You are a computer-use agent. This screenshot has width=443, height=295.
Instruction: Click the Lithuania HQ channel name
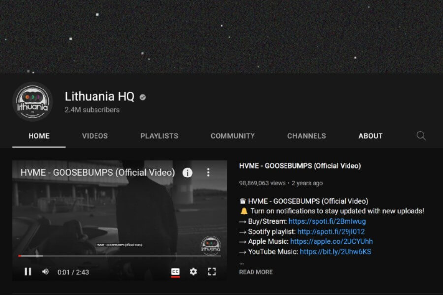click(x=100, y=96)
